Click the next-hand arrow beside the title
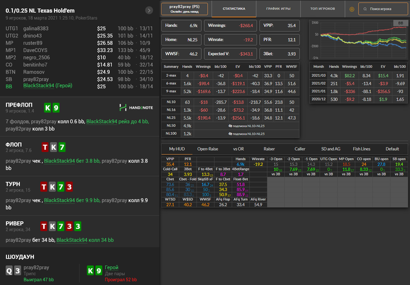The height and width of the screenshot is (285, 410). coord(149,11)
